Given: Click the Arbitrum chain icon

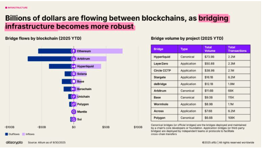Looking at the screenshot, I should click(73, 58).
